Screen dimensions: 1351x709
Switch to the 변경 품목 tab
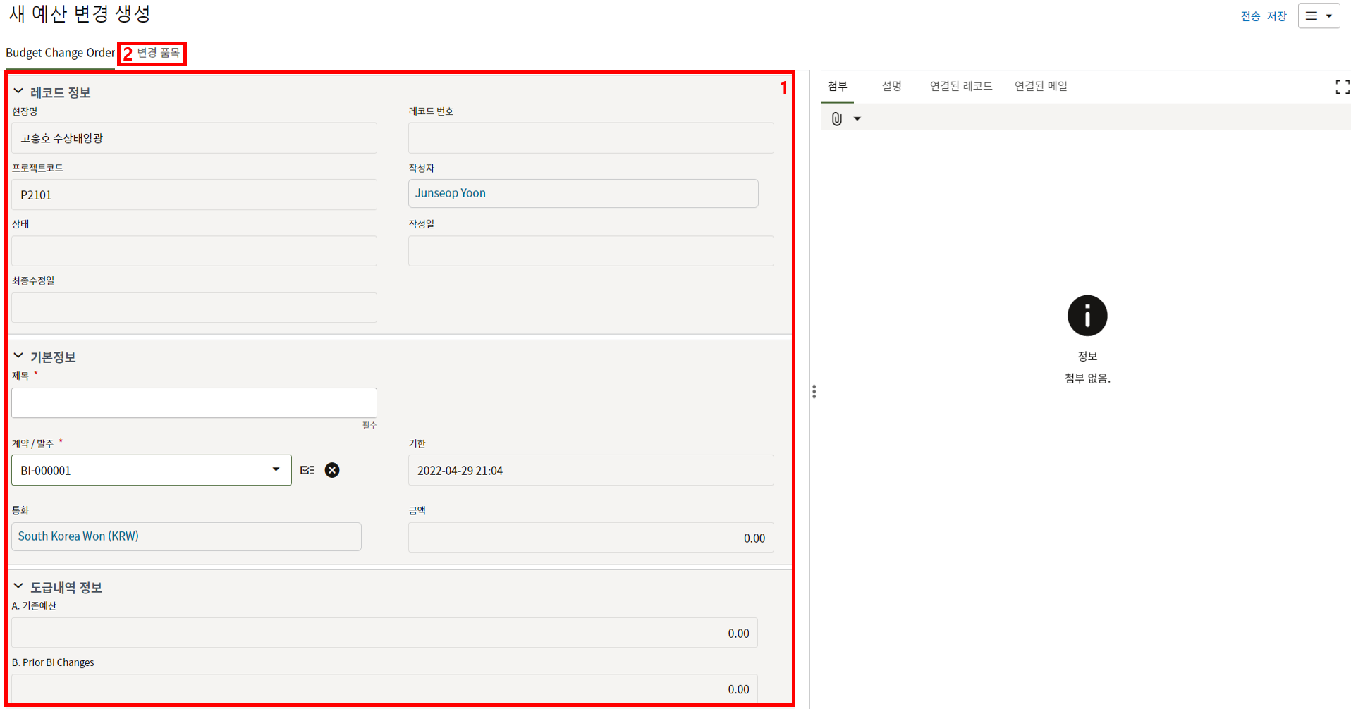click(x=158, y=53)
